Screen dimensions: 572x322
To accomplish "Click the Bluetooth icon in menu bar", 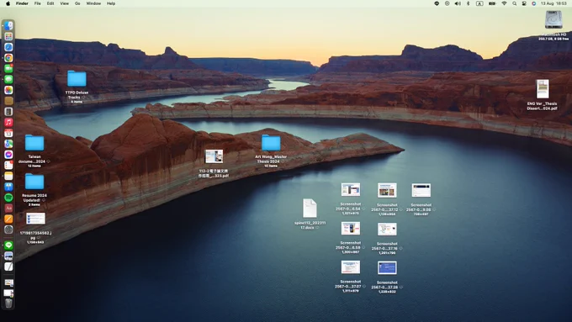I will [x=469, y=3].
